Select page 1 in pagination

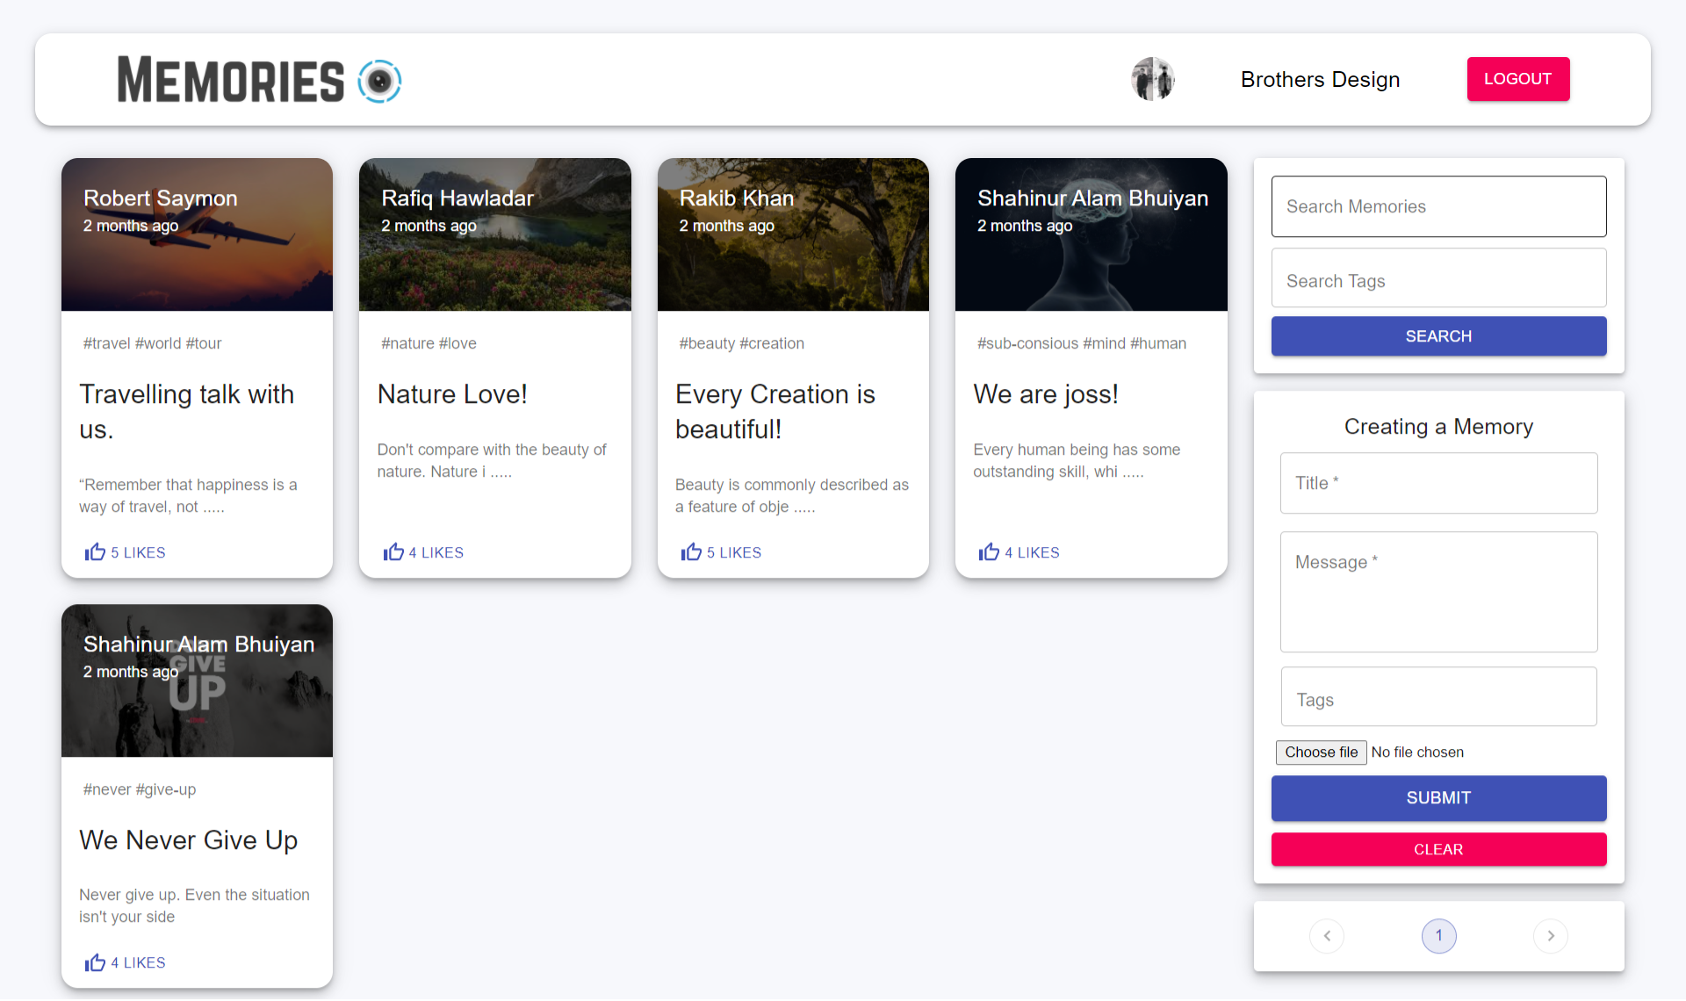click(1438, 936)
